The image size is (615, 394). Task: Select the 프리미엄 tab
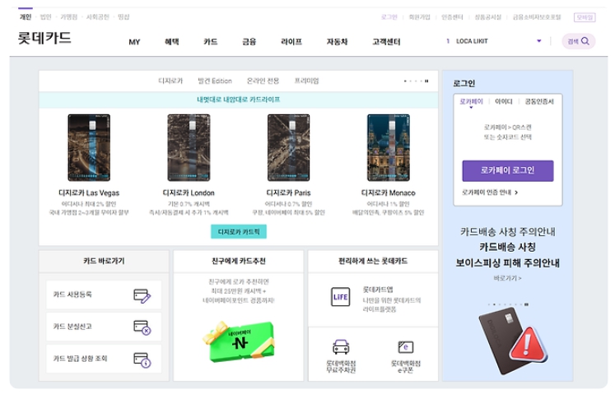pyautogui.click(x=307, y=81)
